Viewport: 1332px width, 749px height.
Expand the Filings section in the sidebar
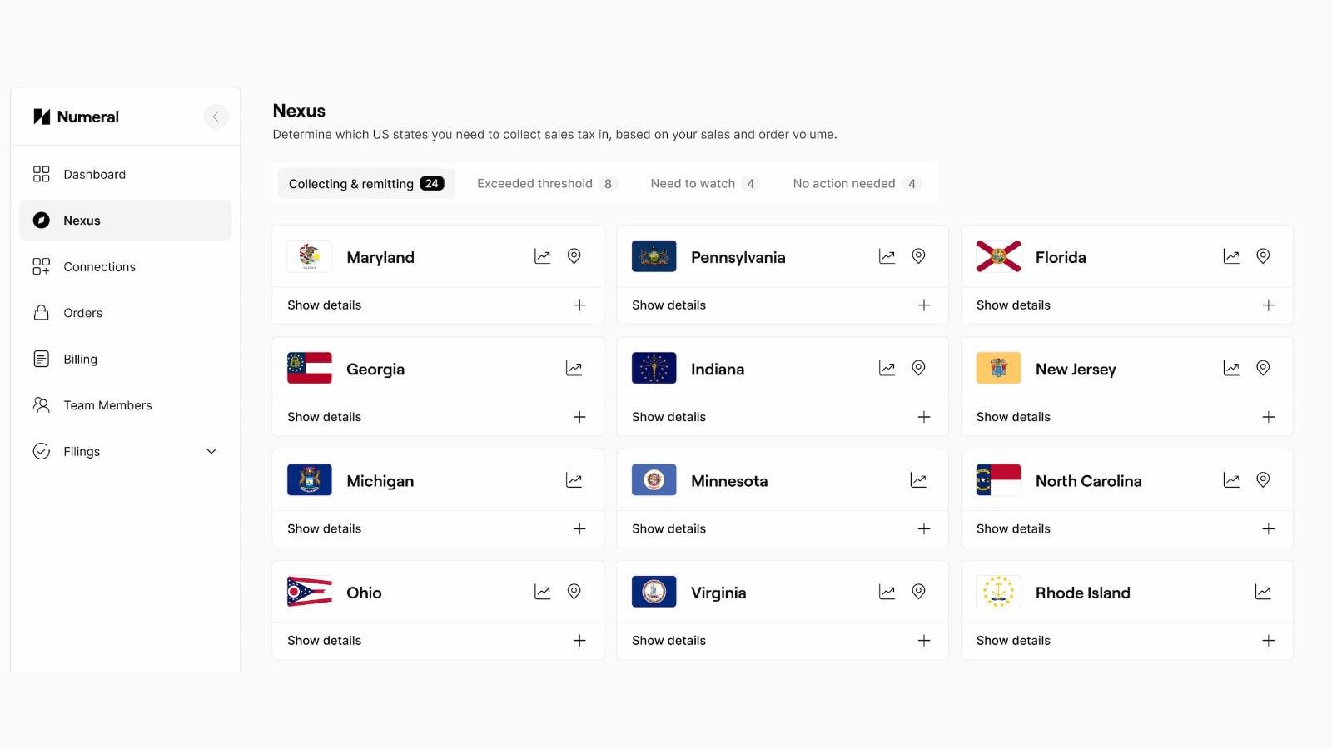click(x=211, y=451)
